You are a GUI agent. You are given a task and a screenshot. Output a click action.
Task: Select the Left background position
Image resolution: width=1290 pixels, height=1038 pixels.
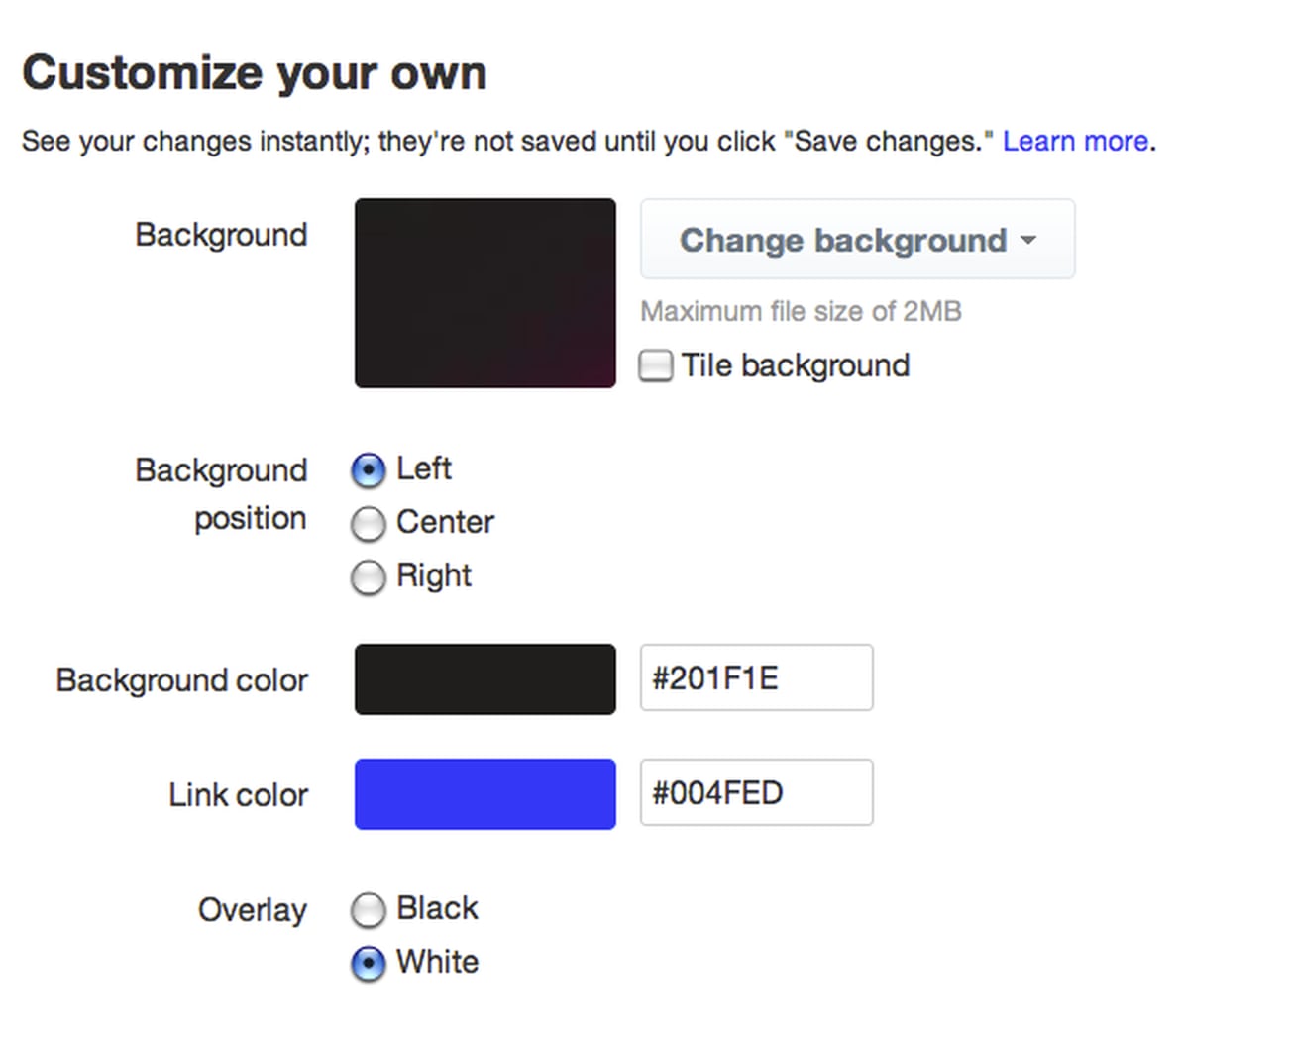(x=368, y=470)
